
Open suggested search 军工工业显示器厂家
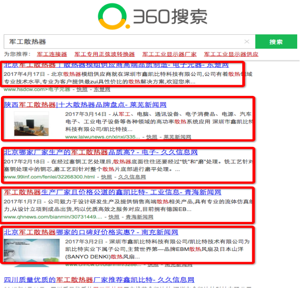[x=169, y=54]
